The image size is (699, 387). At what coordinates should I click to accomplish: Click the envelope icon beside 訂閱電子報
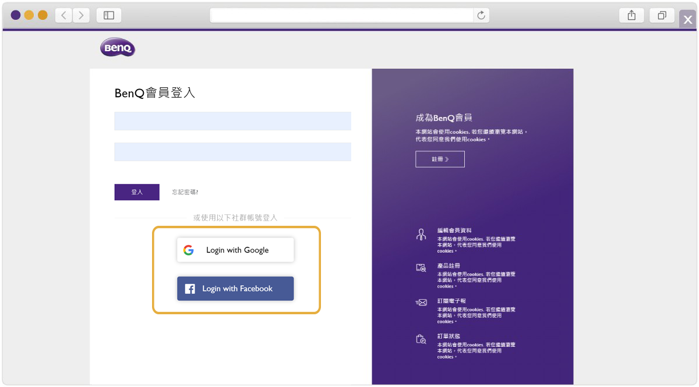point(421,303)
